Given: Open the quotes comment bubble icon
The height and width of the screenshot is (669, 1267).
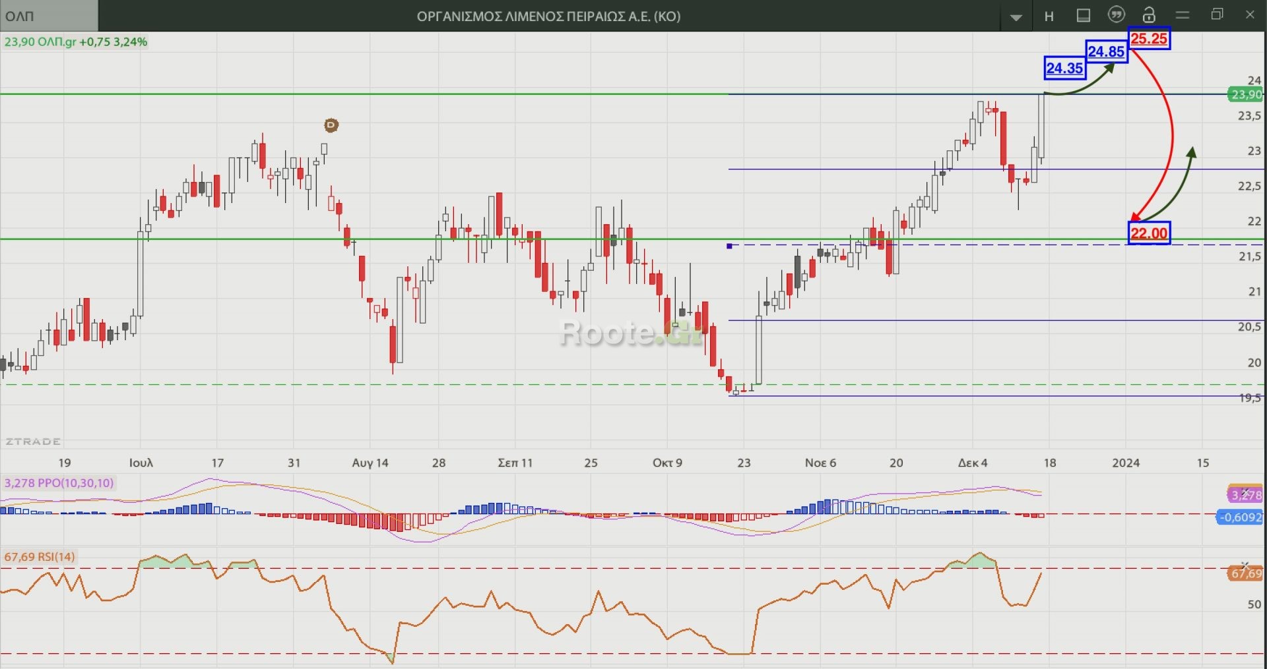Looking at the screenshot, I should click(x=1116, y=15).
